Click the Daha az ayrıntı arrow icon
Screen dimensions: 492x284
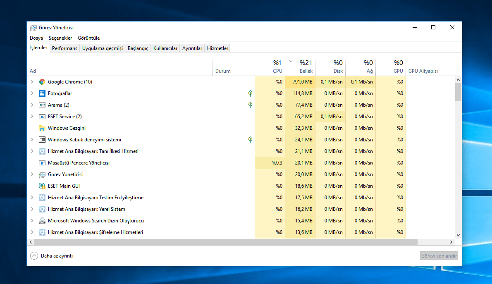click(34, 256)
